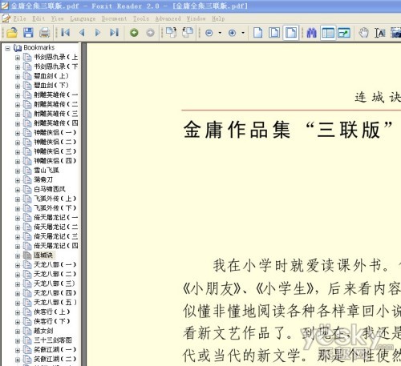Expand the 书剑恩仇录(上 bookmark
The image size is (401, 366).
(18, 58)
